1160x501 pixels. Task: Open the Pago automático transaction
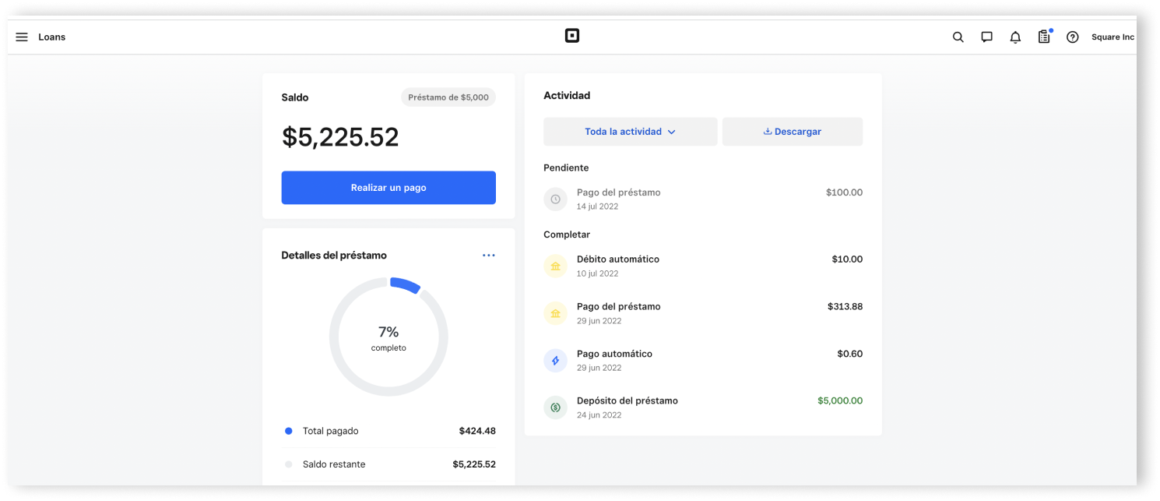703,361
